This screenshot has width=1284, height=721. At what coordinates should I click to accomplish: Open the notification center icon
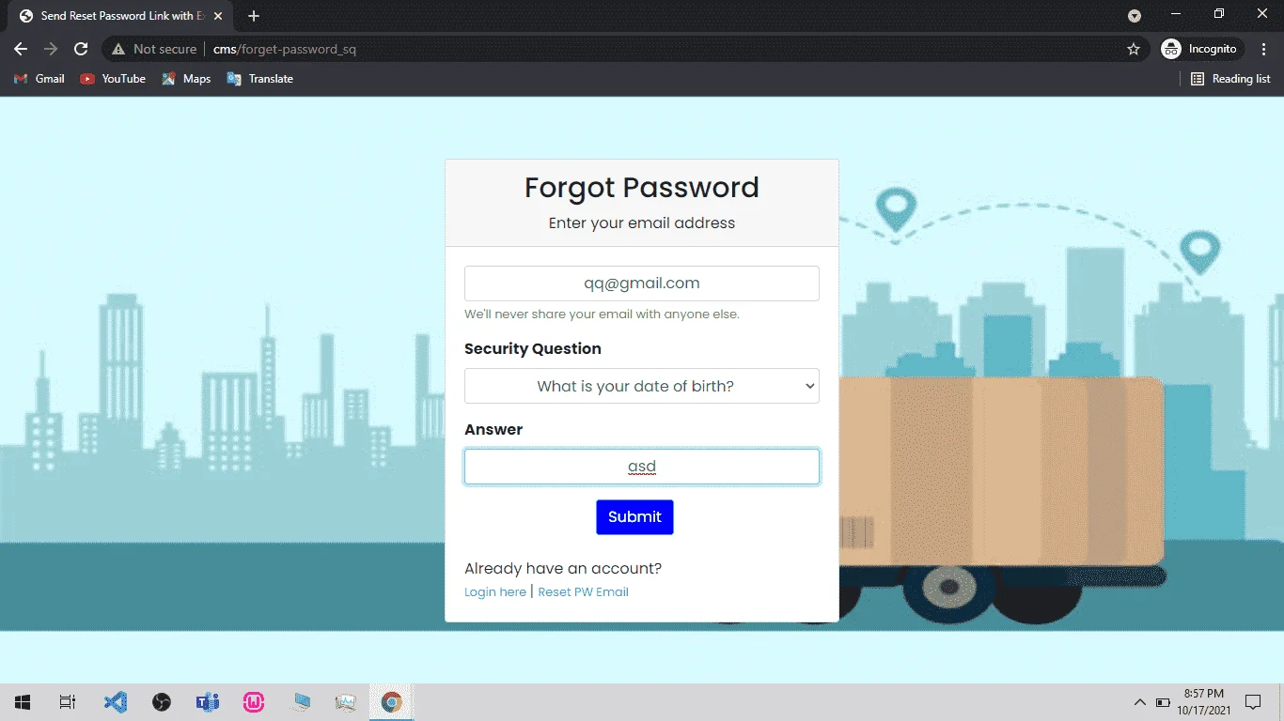click(1253, 702)
